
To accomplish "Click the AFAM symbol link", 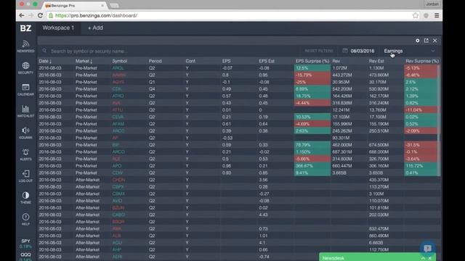I will coord(118,124).
